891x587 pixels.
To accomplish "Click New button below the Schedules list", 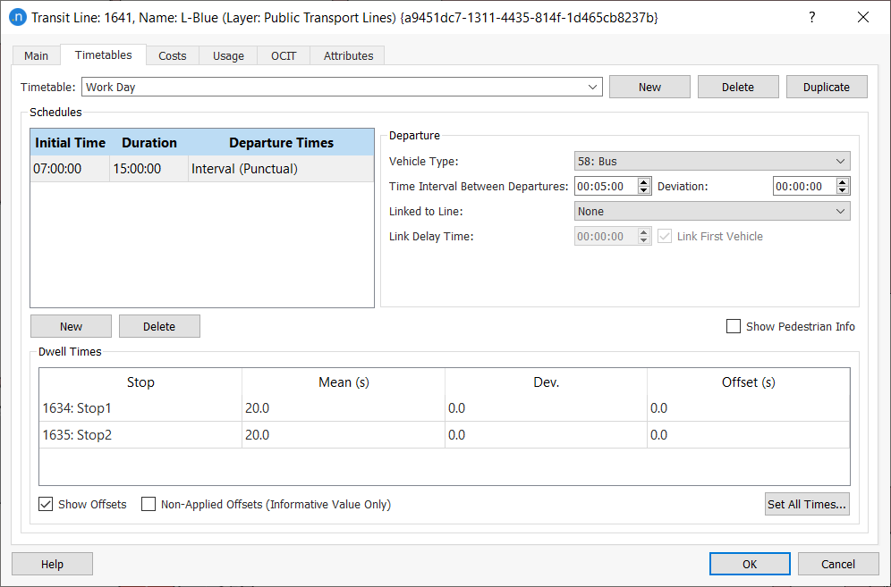I will tap(71, 327).
